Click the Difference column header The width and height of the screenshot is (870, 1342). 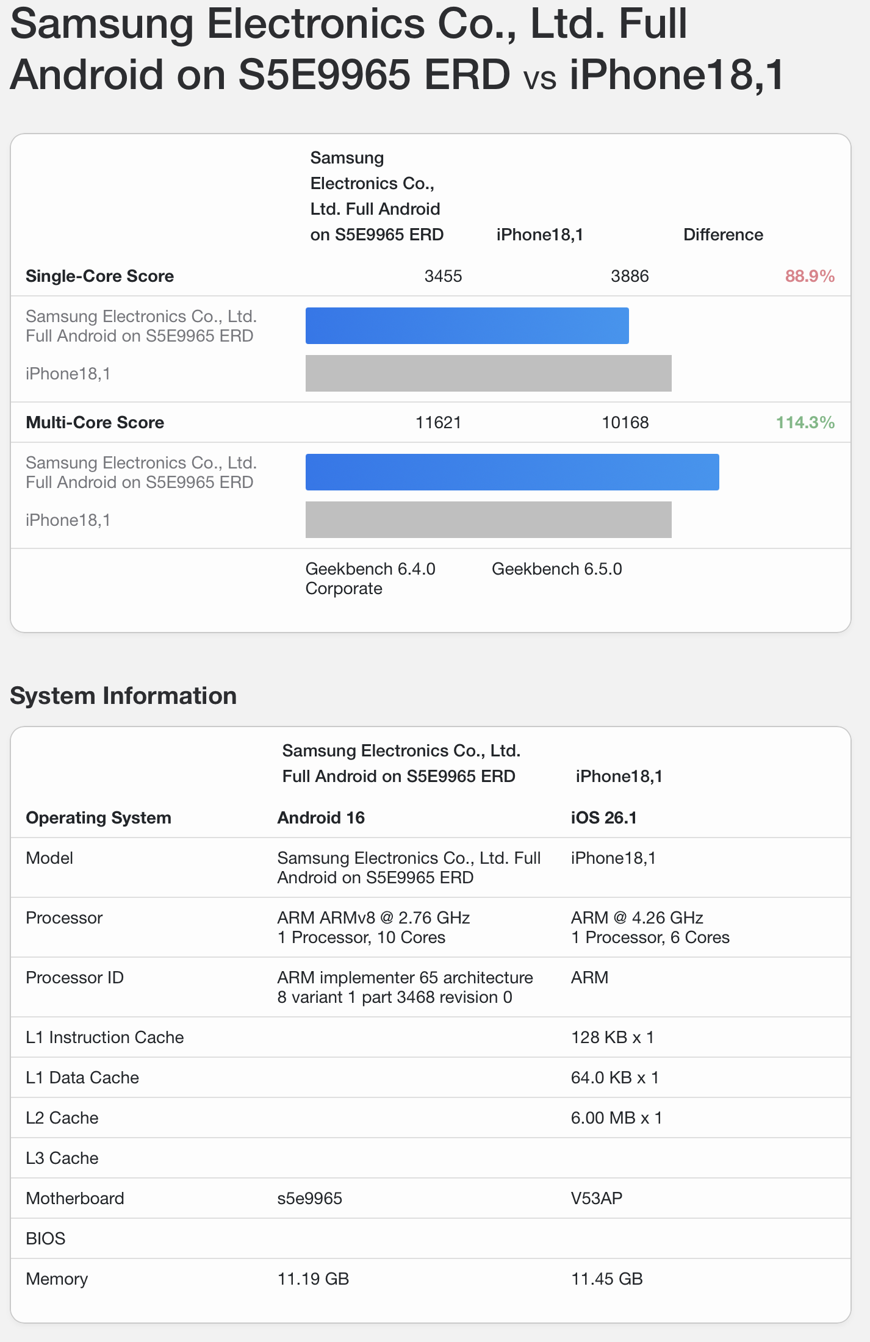[723, 235]
